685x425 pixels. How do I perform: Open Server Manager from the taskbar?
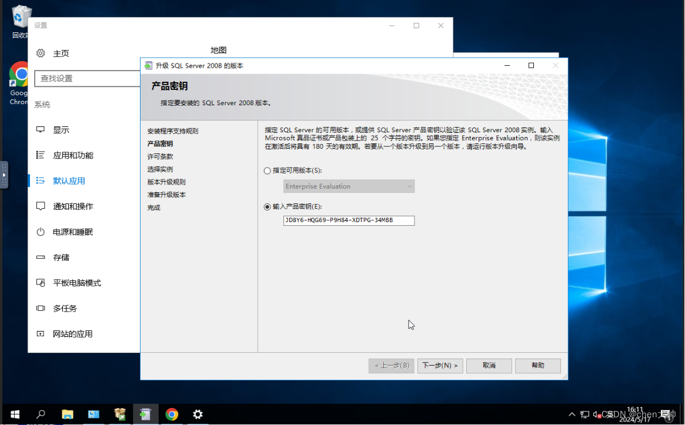point(93,414)
